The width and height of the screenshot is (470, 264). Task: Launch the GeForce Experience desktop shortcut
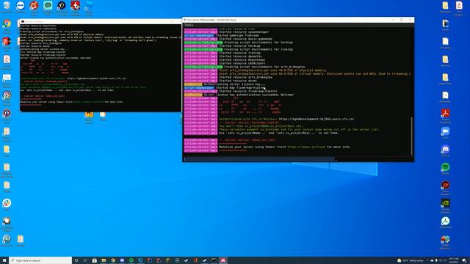(445, 203)
